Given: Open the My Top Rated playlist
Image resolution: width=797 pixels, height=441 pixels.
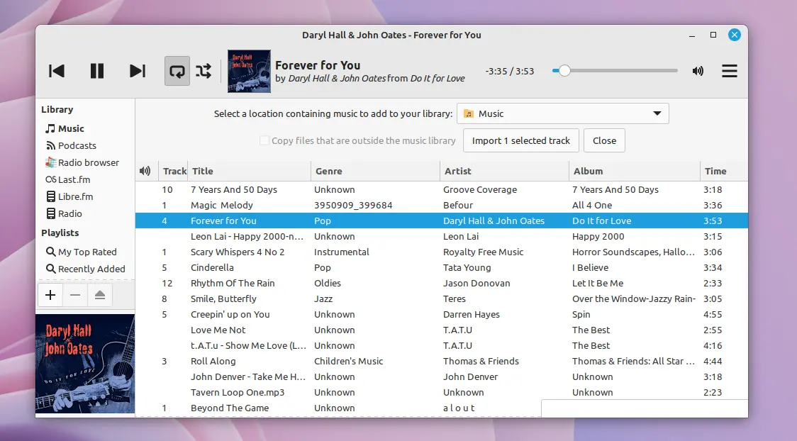Looking at the screenshot, I should tap(87, 252).
